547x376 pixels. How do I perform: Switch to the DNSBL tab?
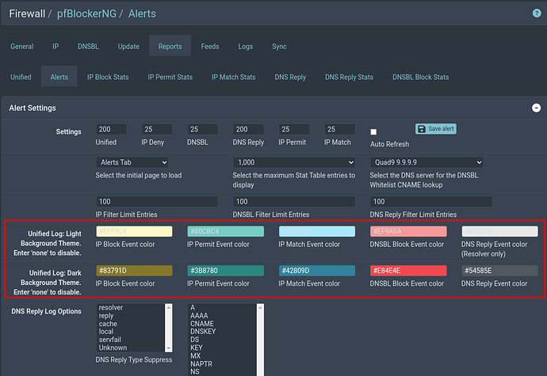point(88,47)
